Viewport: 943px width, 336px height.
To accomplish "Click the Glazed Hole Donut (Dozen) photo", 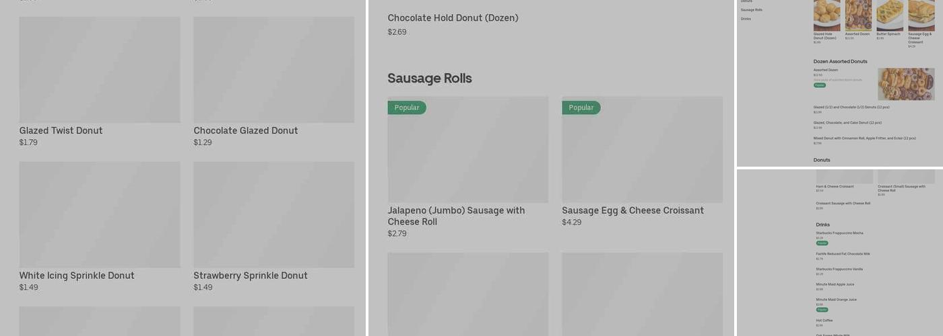I will (x=826, y=15).
